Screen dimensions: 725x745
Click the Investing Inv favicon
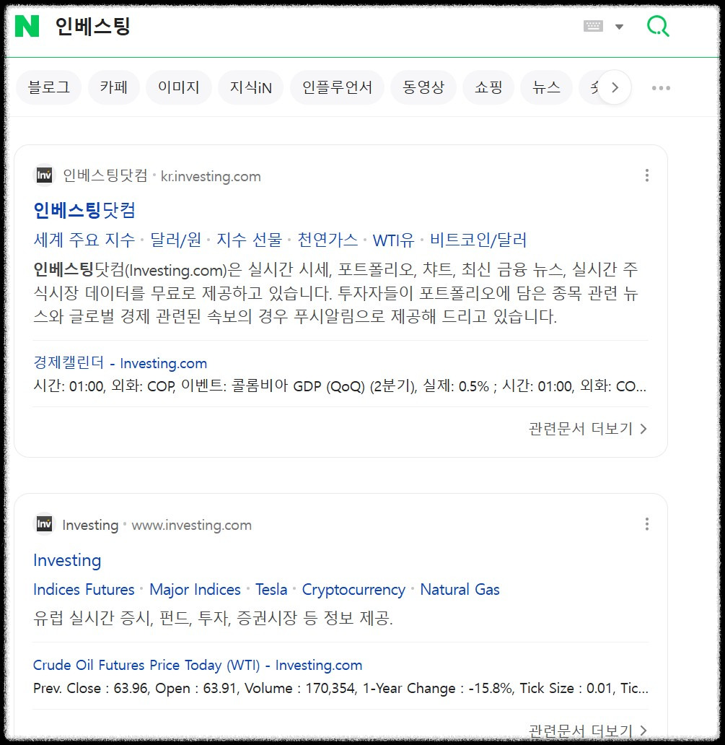pyautogui.click(x=44, y=524)
